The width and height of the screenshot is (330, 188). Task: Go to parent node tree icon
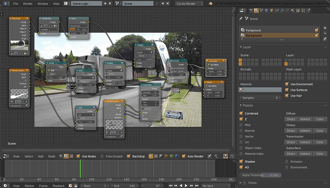coord(216,156)
